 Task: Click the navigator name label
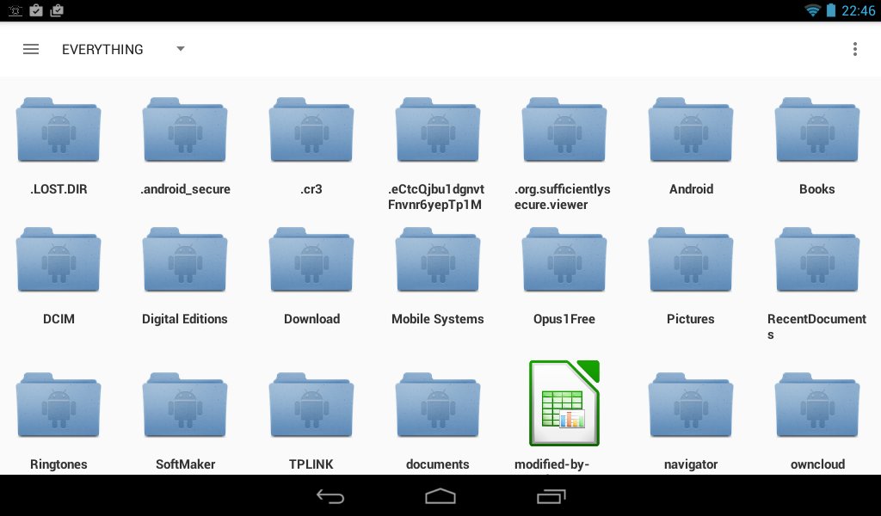(x=691, y=464)
